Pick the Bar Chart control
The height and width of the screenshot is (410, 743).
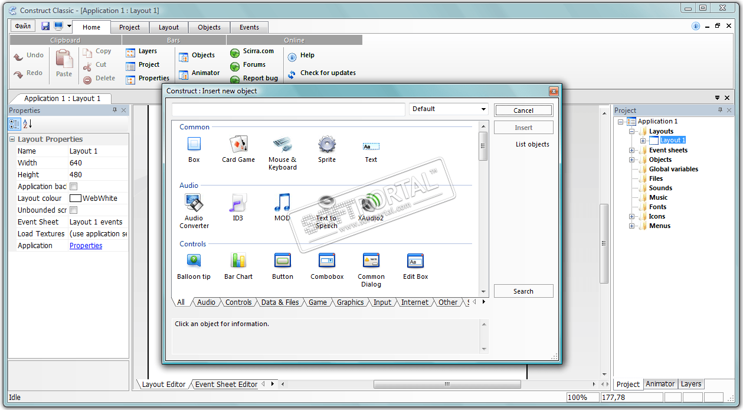coord(238,261)
